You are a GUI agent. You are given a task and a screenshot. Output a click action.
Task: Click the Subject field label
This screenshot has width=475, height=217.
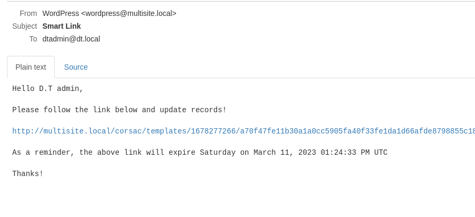24,26
